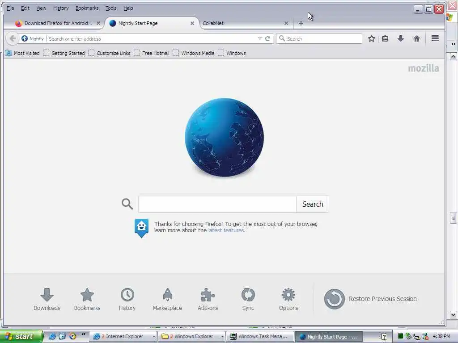The image size is (458, 343).
Task: Click the Nightly identity globe icon
Action: point(25,38)
